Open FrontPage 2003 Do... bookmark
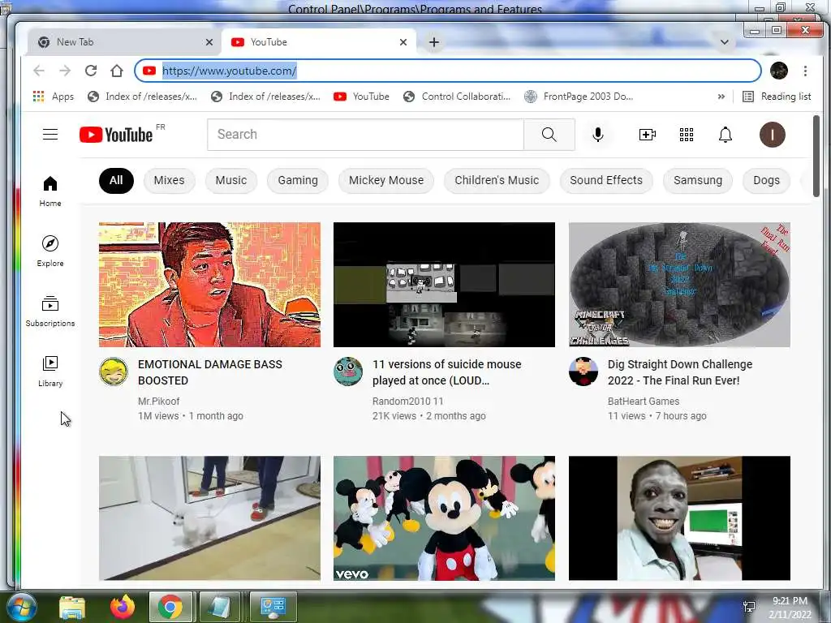 (579, 97)
